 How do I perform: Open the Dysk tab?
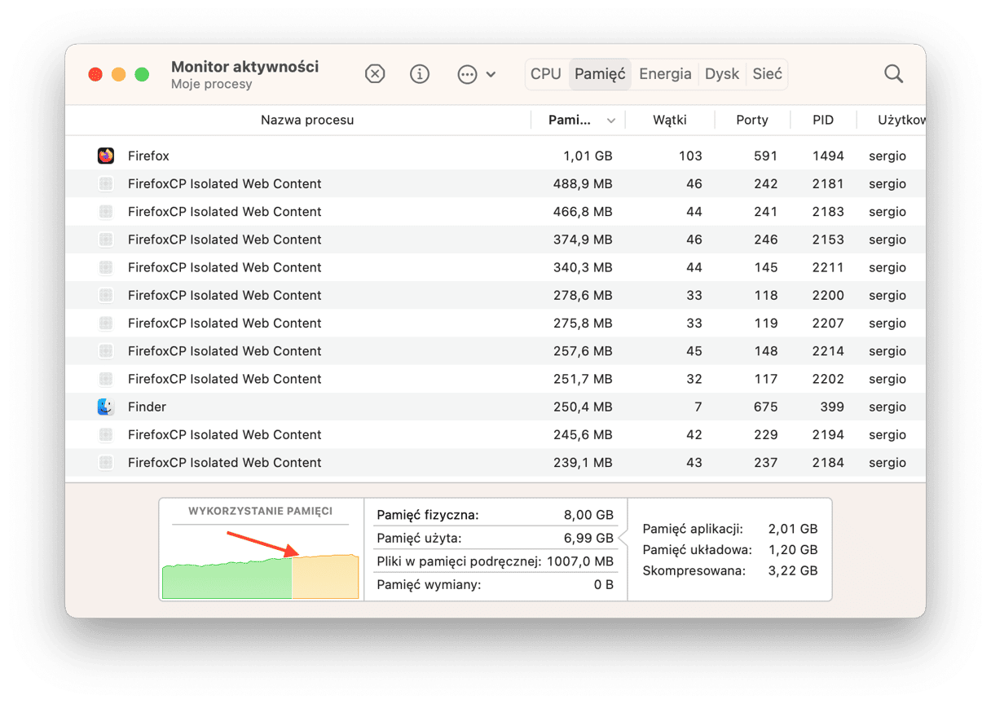click(x=722, y=74)
